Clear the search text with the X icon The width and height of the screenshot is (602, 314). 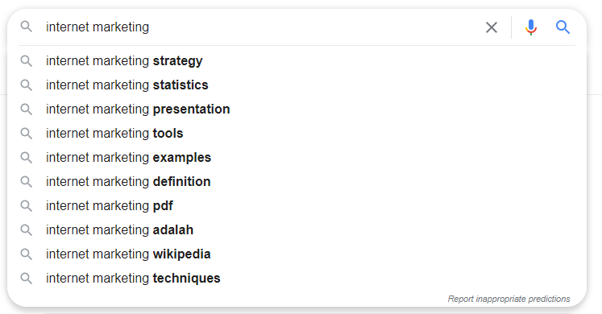pos(492,27)
